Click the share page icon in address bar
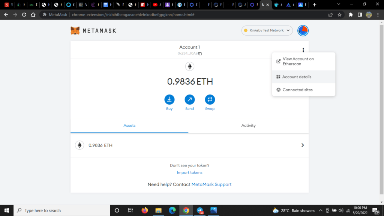The height and width of the screenshot is (216, 384). point(330,15)
